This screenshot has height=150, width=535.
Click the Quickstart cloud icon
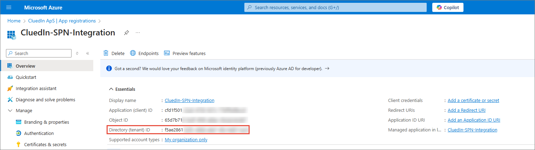(10, 77)
